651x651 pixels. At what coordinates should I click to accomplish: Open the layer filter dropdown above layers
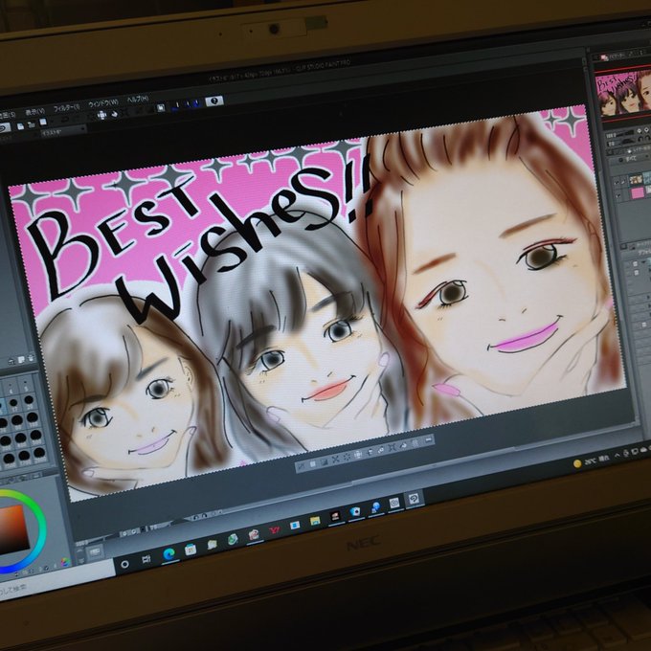[632, 159]
